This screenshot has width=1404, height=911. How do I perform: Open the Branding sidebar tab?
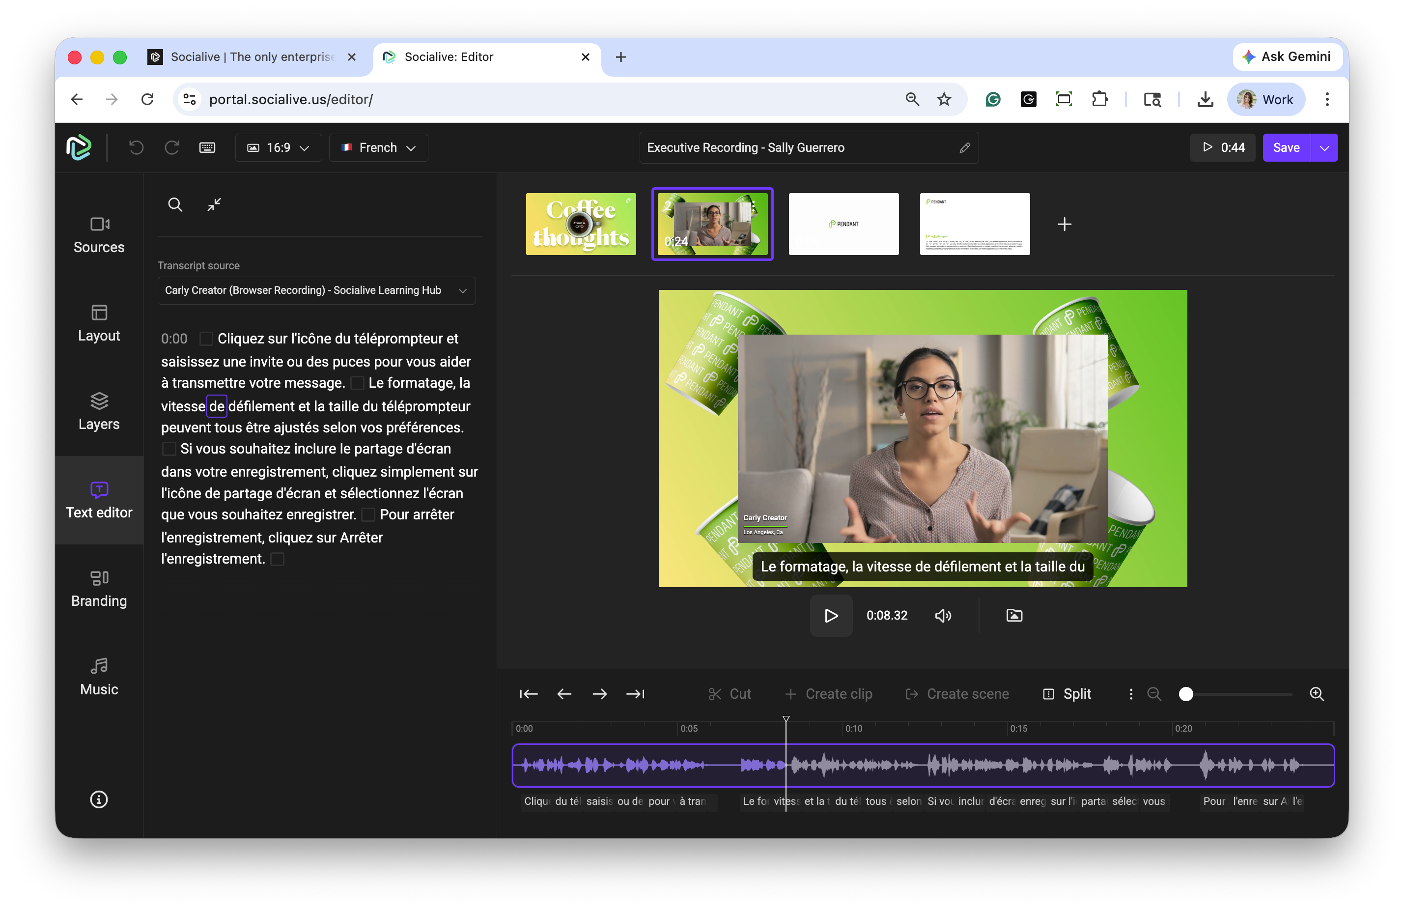pos(99,588)
